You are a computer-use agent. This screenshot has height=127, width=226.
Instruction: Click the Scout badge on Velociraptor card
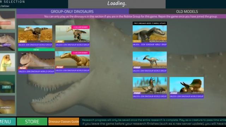click(x=60, y=42)
